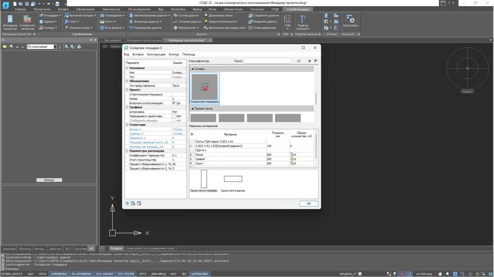Click the help question icon in dialog
The width and height of the screenshot is (494, 277).
coord(127,204)
